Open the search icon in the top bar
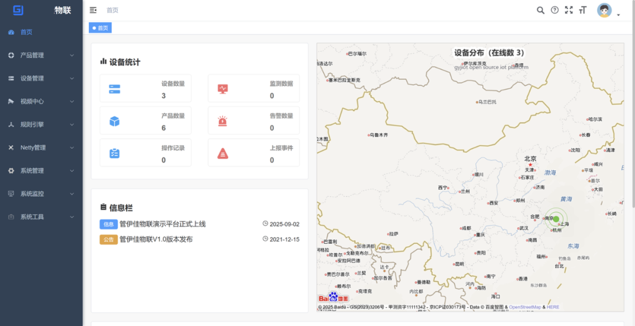 [x=540, y=10]
